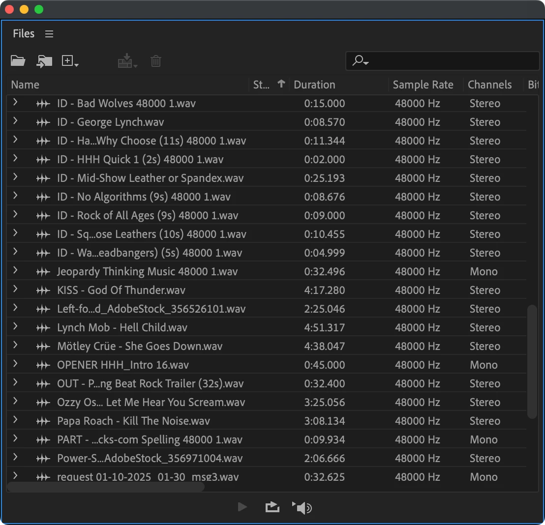Click waveform icon of Mötley Crüe file
Viewport: 545px width, 525px height.
point(43,347)
